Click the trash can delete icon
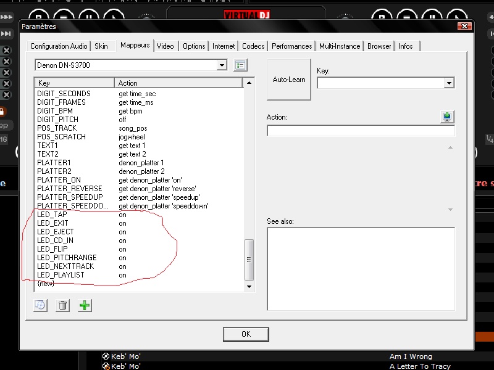This screenshot has height=370, width=494. click(62, 305)
